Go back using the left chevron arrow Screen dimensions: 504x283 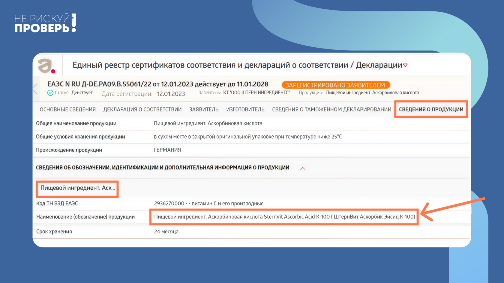point(35,89)
